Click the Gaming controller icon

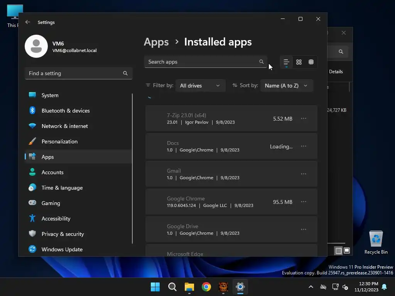[32, 203]
